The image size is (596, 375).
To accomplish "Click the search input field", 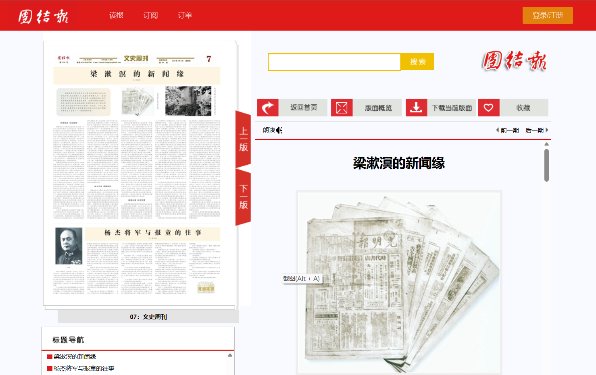I will click(x=334, y=62).
